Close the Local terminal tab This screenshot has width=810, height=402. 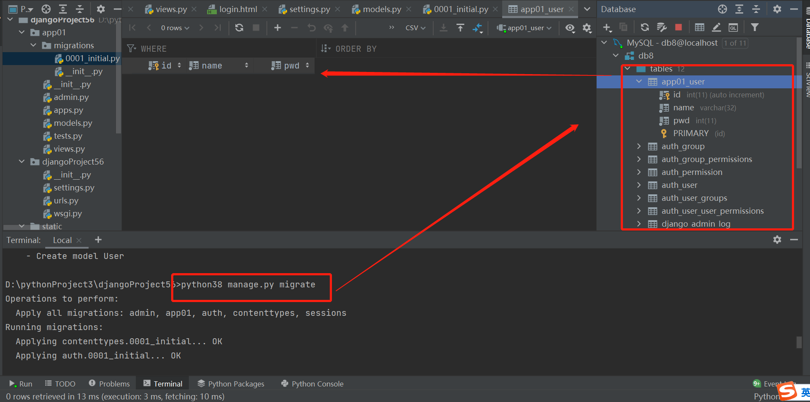(79, 240)
